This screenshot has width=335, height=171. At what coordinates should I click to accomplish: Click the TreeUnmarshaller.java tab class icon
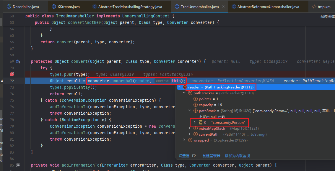[177, 6]
